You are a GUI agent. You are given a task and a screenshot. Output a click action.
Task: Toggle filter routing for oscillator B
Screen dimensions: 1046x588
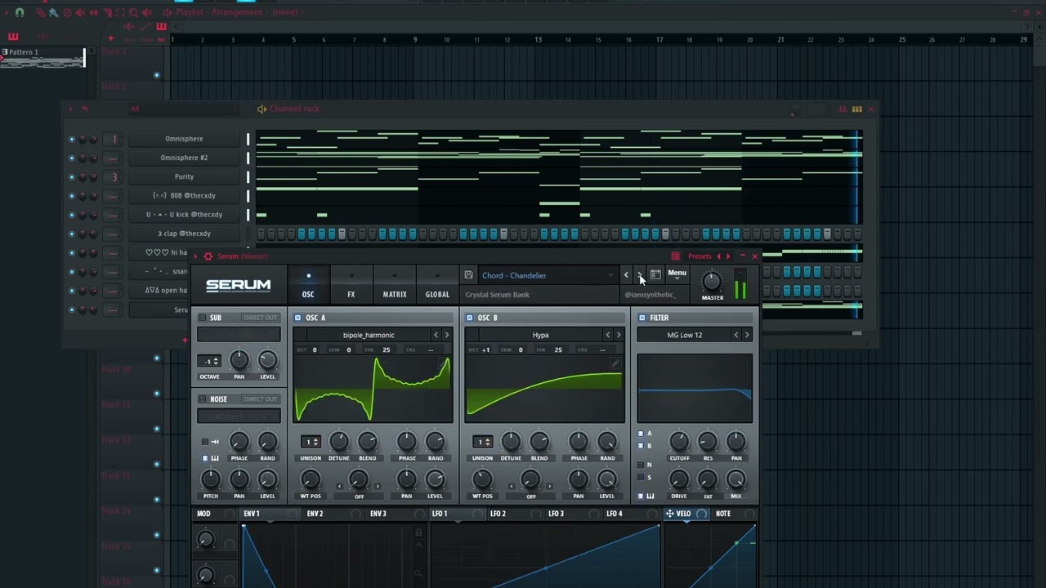641,446
